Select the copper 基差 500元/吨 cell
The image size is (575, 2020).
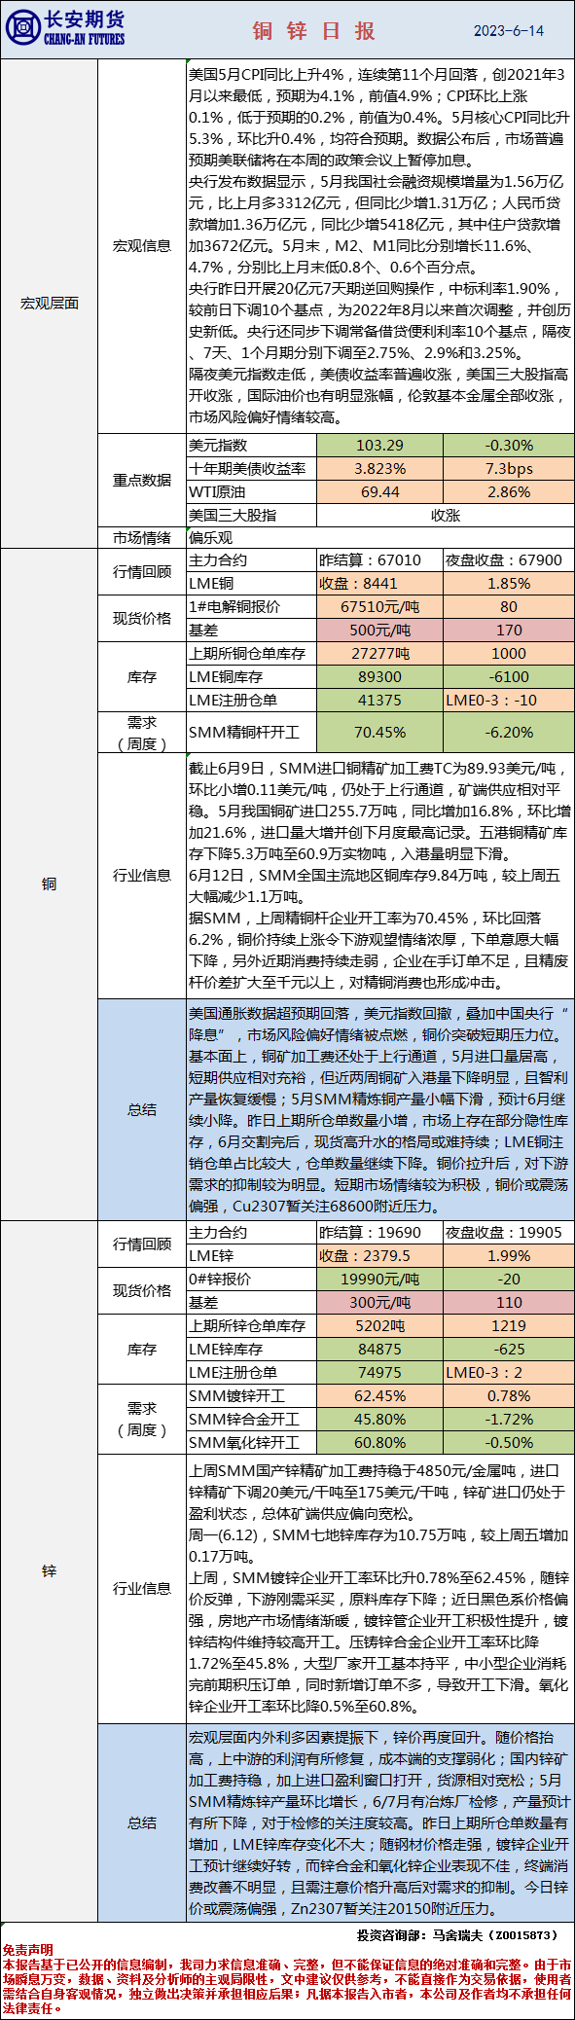tap(379, 631)
